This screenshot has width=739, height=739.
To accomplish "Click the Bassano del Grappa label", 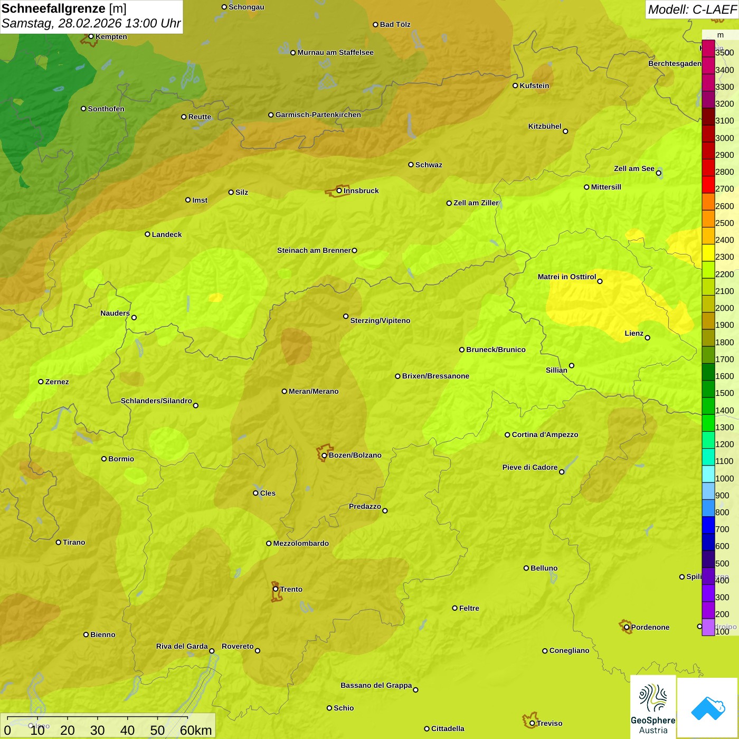I will (376, 685).
